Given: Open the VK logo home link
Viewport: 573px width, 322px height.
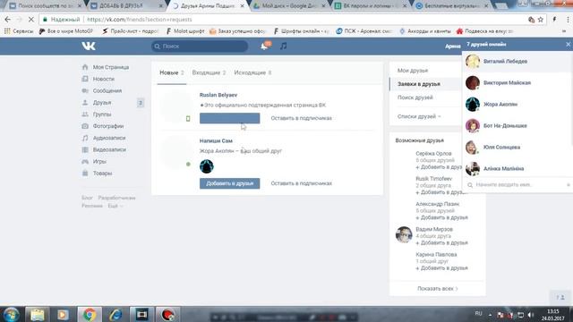Looking at the screenshot, I should pyautogui.click(x=89, y=46).
